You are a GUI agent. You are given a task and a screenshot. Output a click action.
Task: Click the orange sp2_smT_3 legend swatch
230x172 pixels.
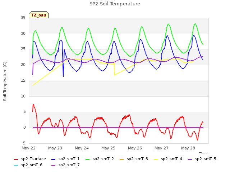coord(122,159)
